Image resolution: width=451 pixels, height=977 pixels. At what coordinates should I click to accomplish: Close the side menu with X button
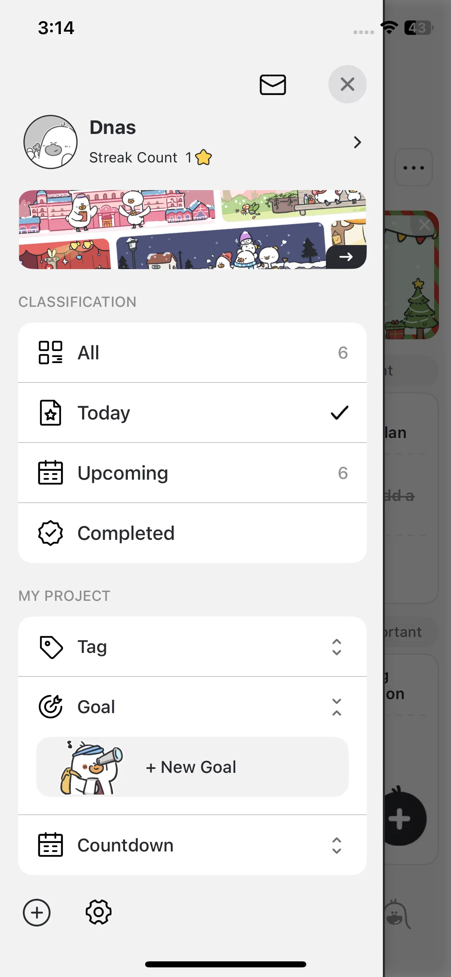coord(347,84)
